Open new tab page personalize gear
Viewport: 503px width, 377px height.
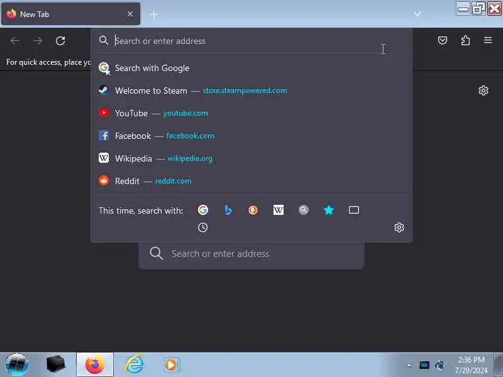point(483,90)
